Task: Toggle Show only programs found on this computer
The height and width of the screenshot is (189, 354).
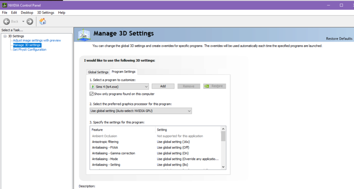Action: [92, 94]
